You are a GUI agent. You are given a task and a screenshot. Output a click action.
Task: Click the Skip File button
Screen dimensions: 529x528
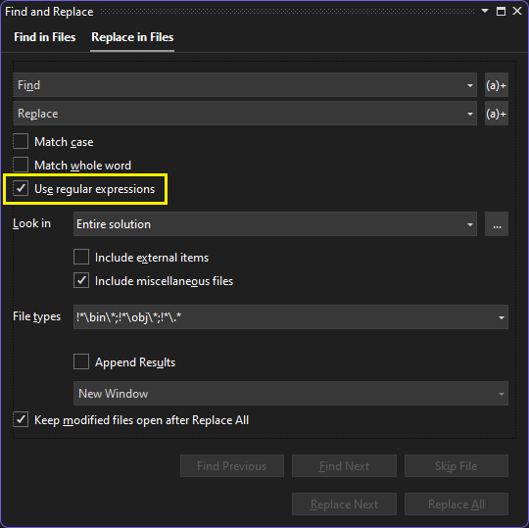click(457, 466)
